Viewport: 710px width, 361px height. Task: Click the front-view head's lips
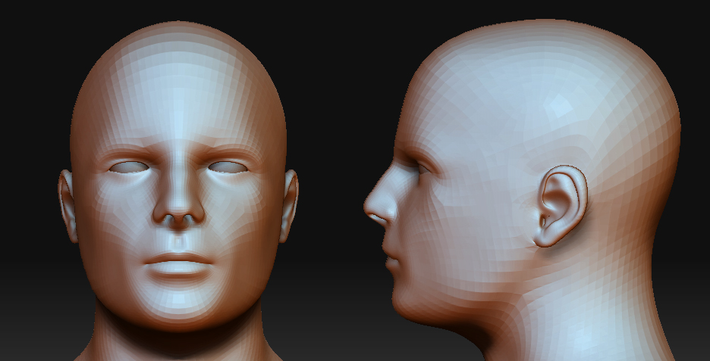178,265
